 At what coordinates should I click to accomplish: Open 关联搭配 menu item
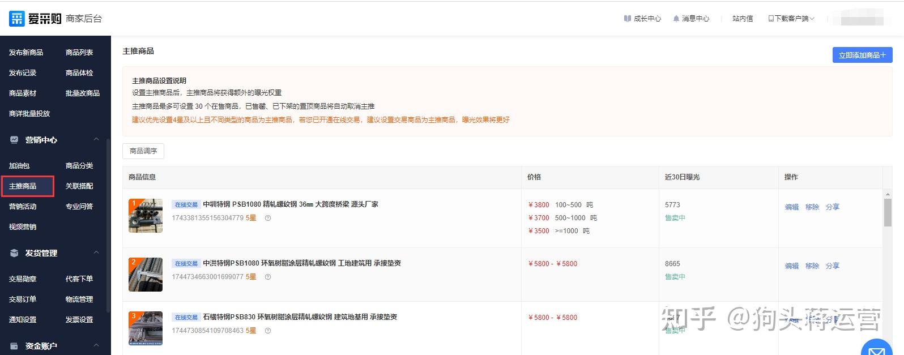point(79,186)
